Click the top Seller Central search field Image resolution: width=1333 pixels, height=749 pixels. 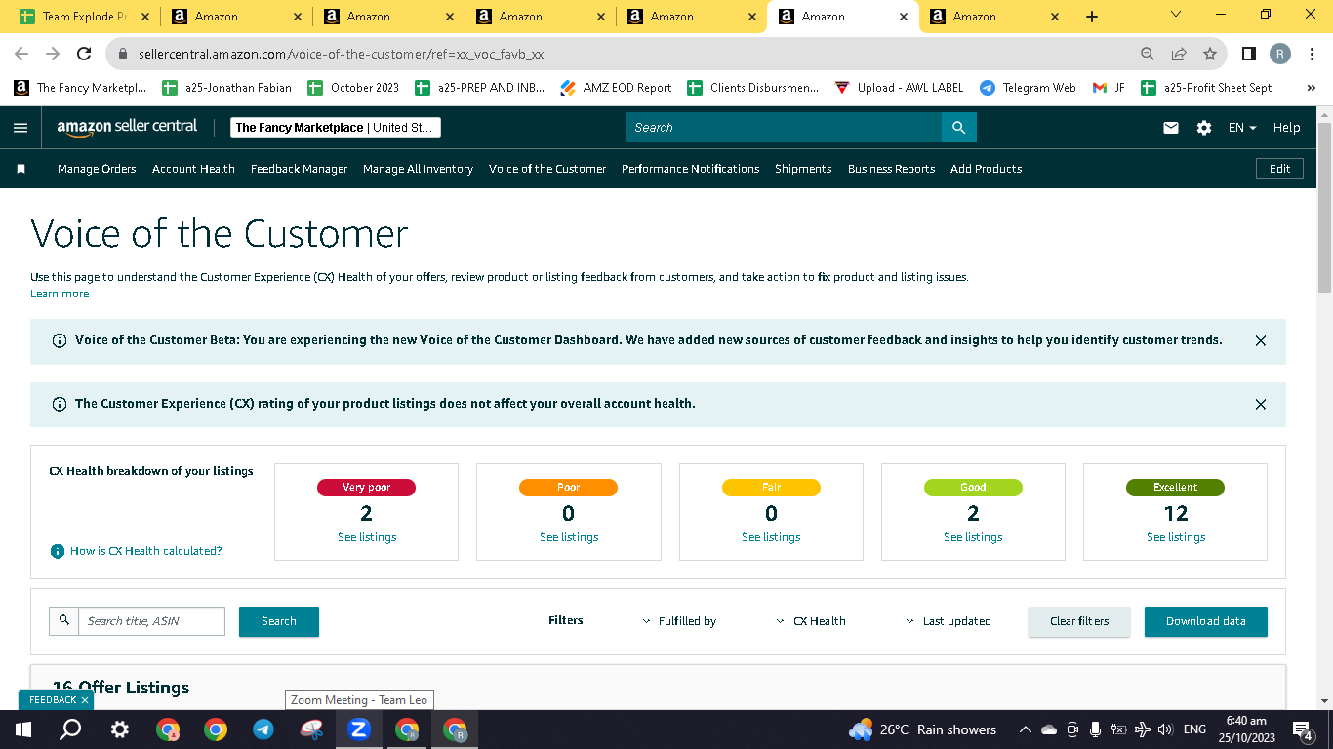[x=784, y=128]
